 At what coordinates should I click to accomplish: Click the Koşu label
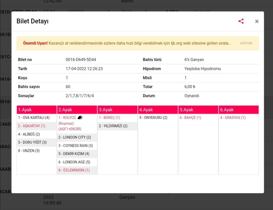(22, 78)
